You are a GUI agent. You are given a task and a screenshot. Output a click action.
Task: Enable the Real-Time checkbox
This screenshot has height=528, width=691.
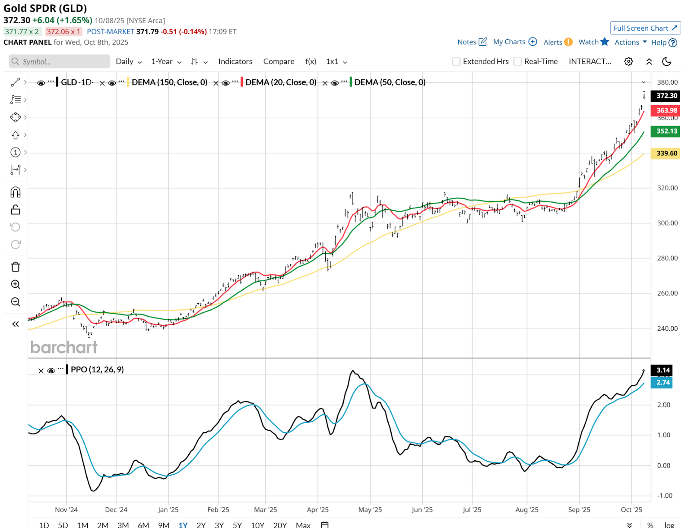[517, 61]
